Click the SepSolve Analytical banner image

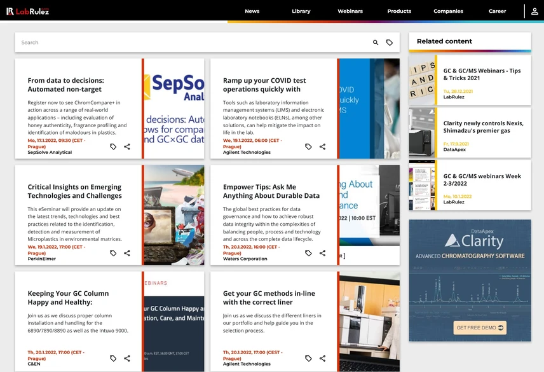pos(174,109)
